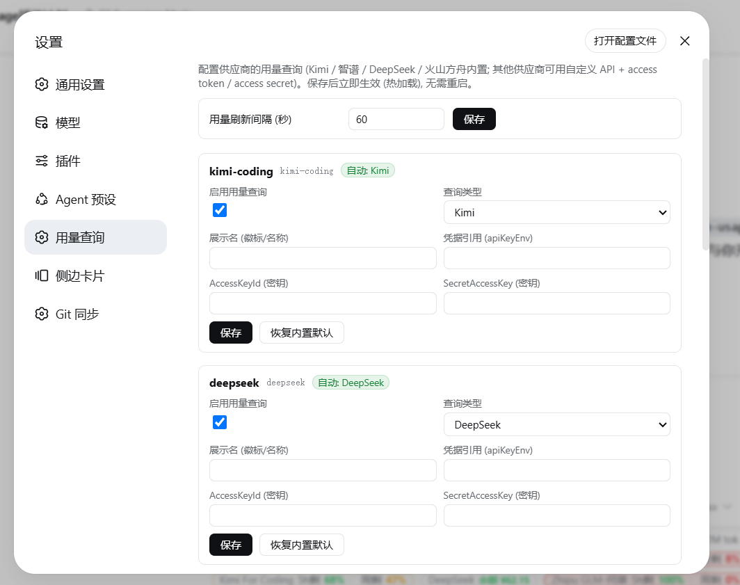740x585 pixels.
Task: Click the sliders icon beside 插件
Action: tap(42, 161)
